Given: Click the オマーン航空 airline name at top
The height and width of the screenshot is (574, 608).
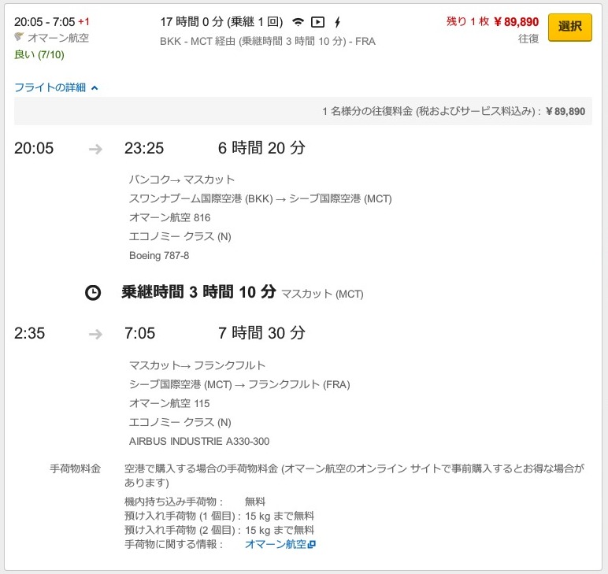Looking at the screenshot, I should click(58, 38).
